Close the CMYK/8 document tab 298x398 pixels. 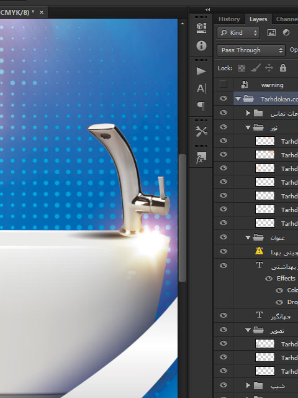[x=42, y=12]
